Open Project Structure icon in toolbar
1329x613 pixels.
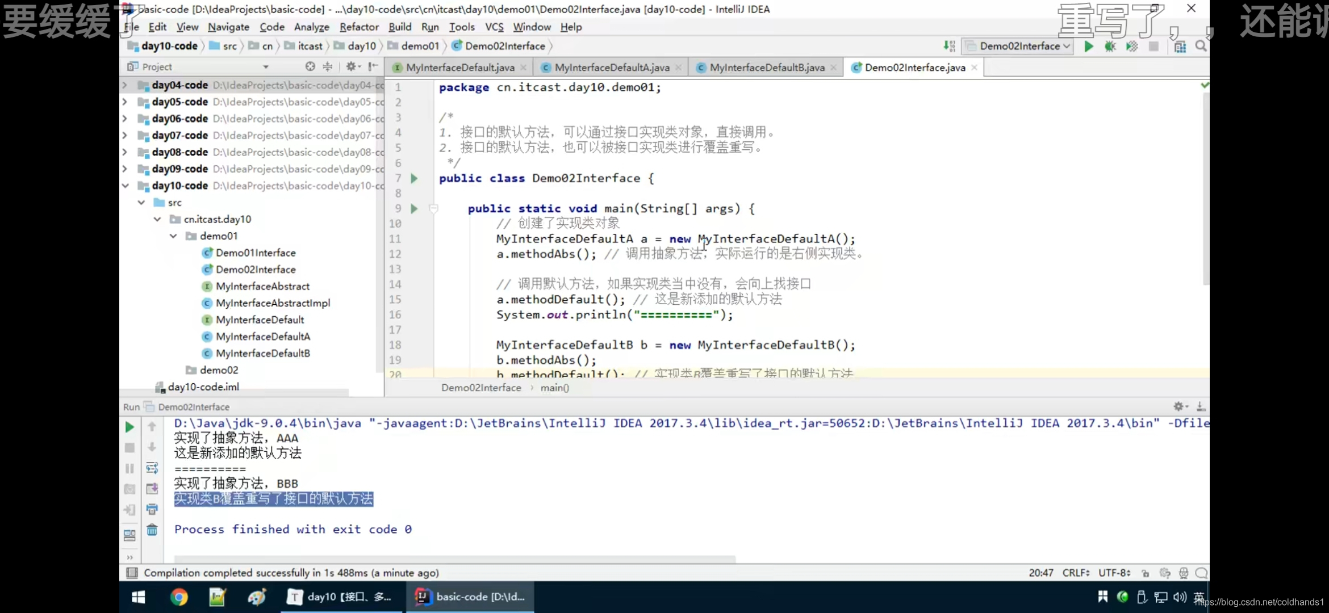click(x=1180, y=47)
